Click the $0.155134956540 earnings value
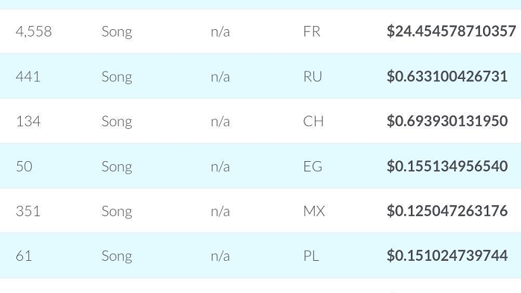The image size is (521, 293). click(x=447, y=166)
